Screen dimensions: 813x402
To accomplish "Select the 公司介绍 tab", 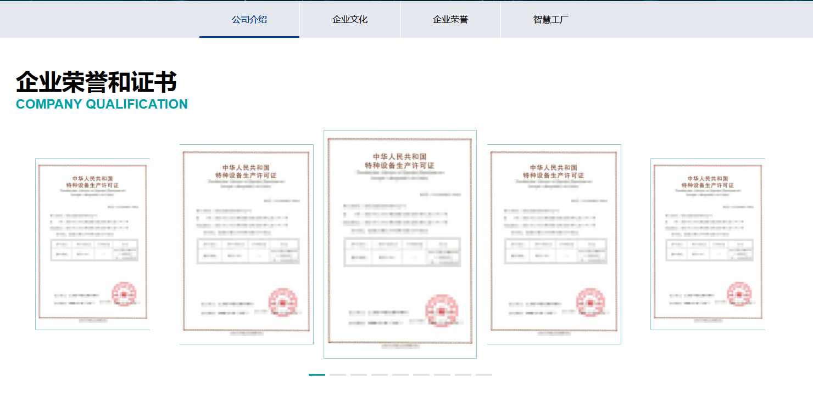I will 249,19.
